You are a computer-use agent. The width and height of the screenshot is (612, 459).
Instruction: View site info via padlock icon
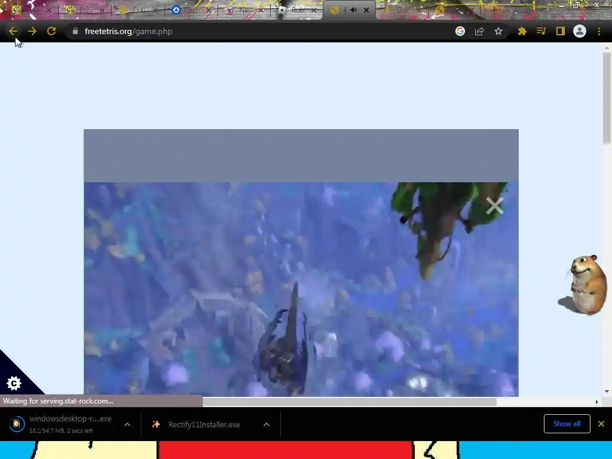click(x=75, y=31)
